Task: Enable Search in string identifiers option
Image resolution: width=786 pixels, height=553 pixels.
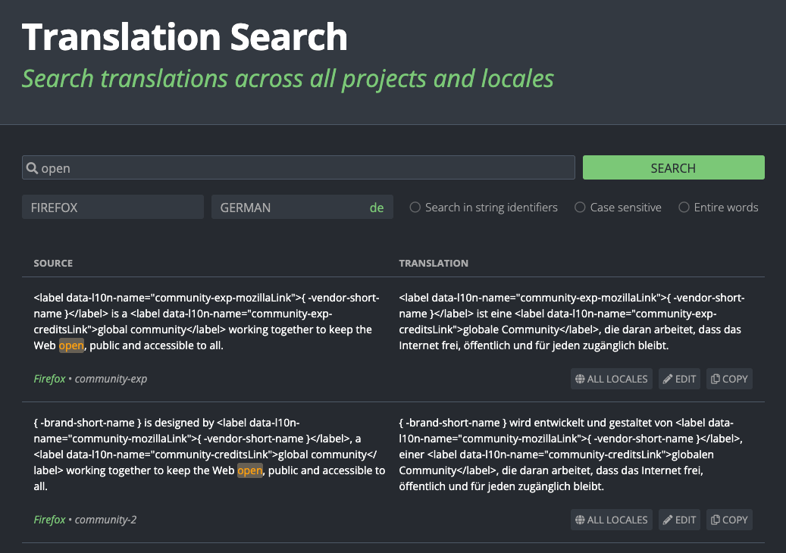Action: click(415, 207)
